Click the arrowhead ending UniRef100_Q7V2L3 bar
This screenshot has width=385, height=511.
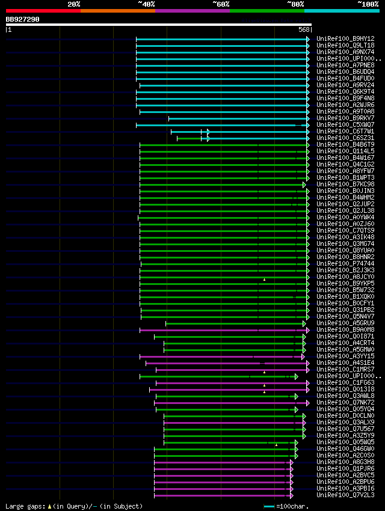[291, 496]
